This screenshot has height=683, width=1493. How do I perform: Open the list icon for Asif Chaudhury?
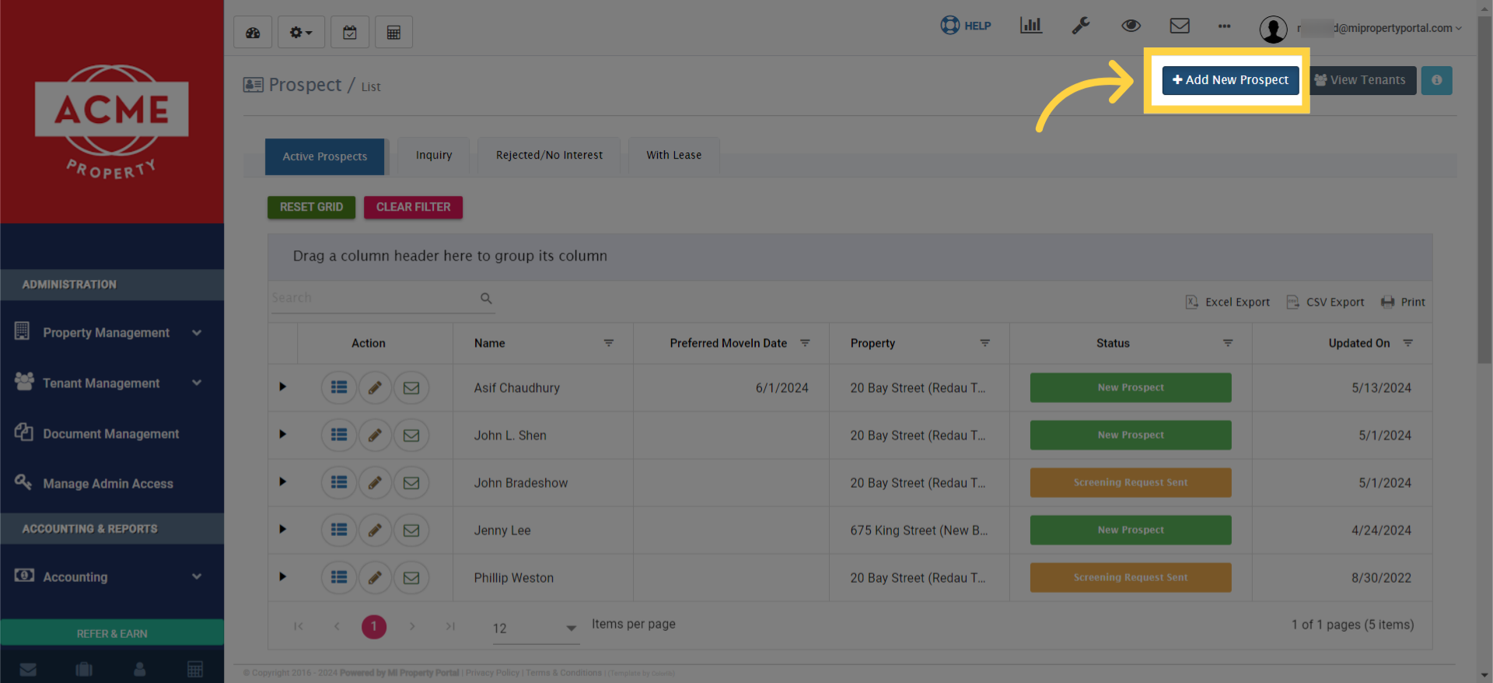click(339, 387)
